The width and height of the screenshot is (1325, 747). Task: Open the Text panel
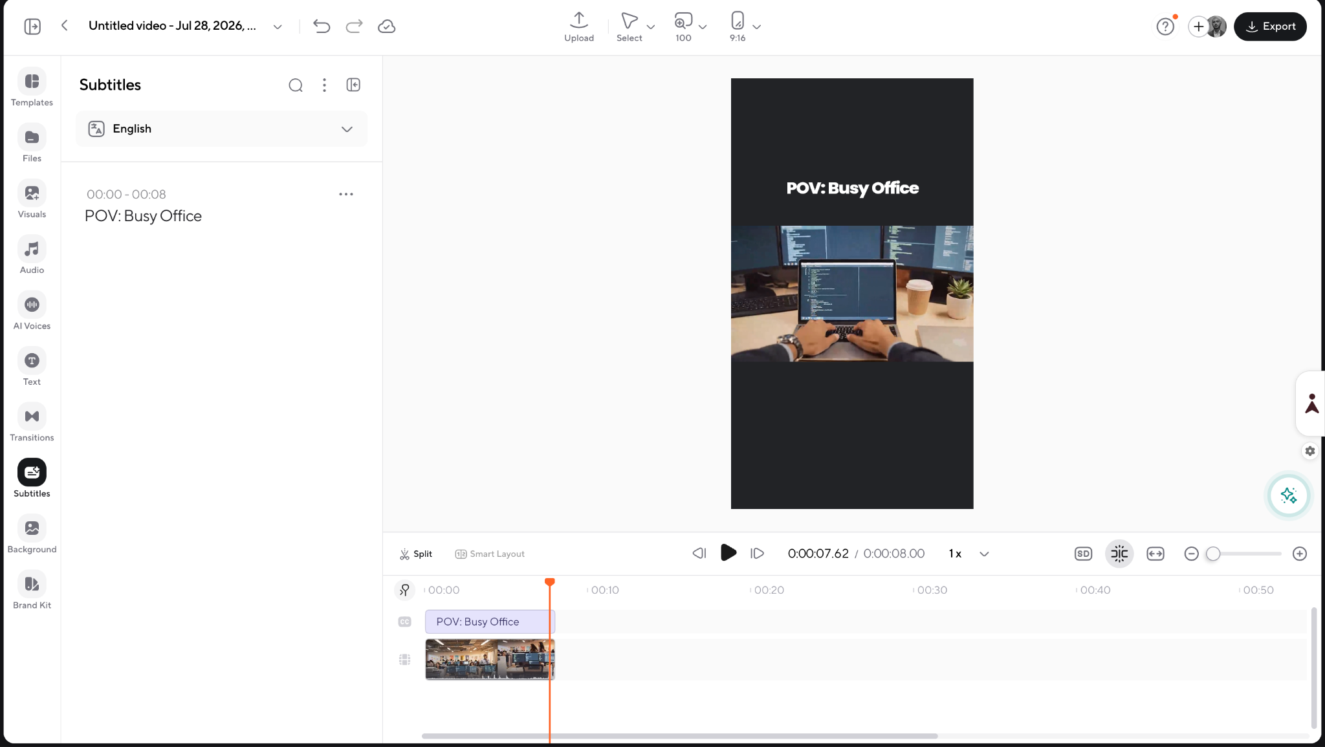point(32,367)
